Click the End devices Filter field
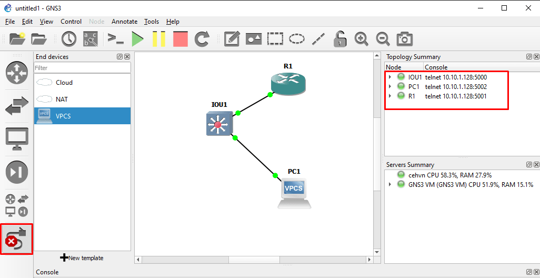 [82, 68]
